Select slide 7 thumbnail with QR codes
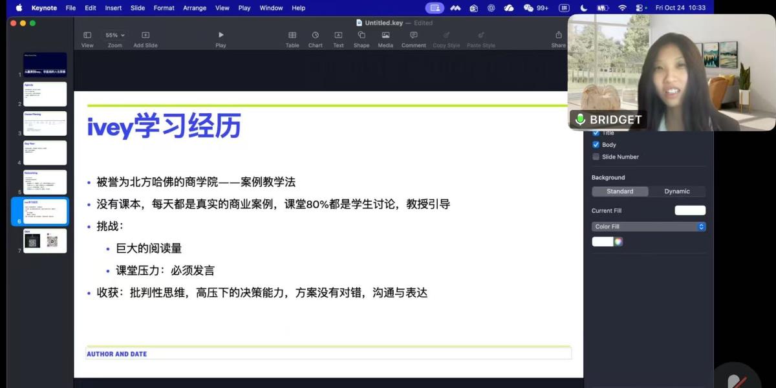Screen dimensions: 776x388 [45, 240]
